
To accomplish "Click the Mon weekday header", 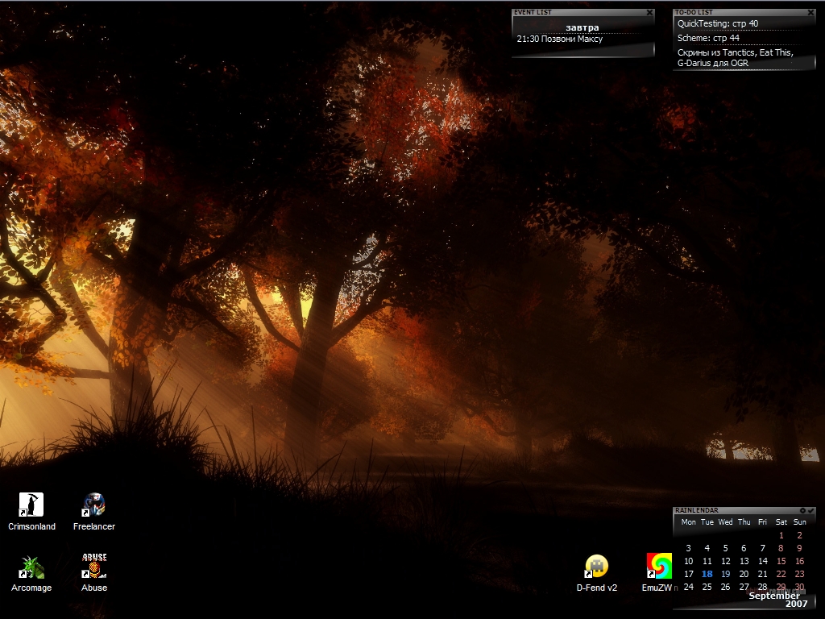I will click(688, 522).
